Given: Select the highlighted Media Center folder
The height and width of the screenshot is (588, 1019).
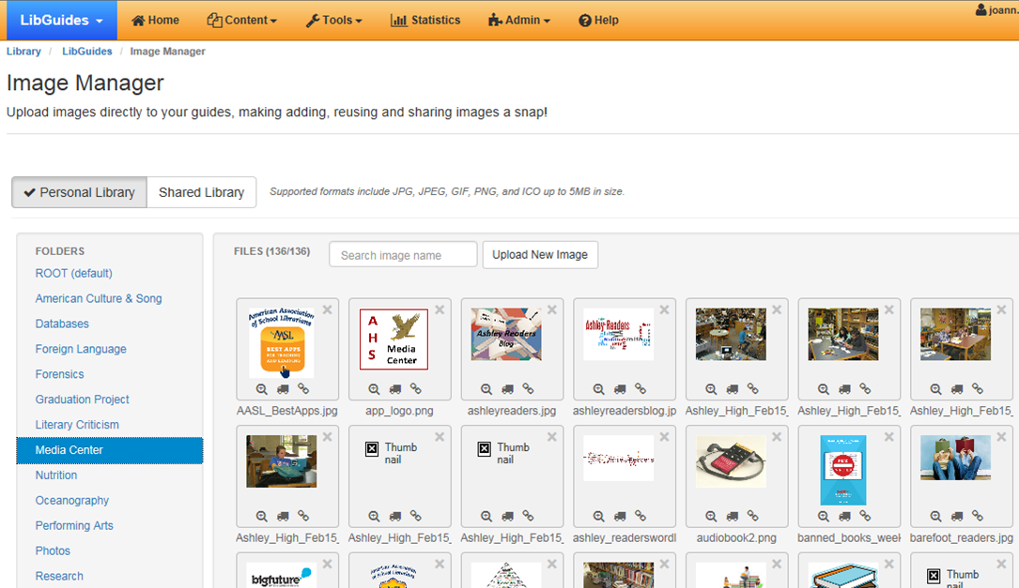Looking at the screenshot, I should coord(110,450).
